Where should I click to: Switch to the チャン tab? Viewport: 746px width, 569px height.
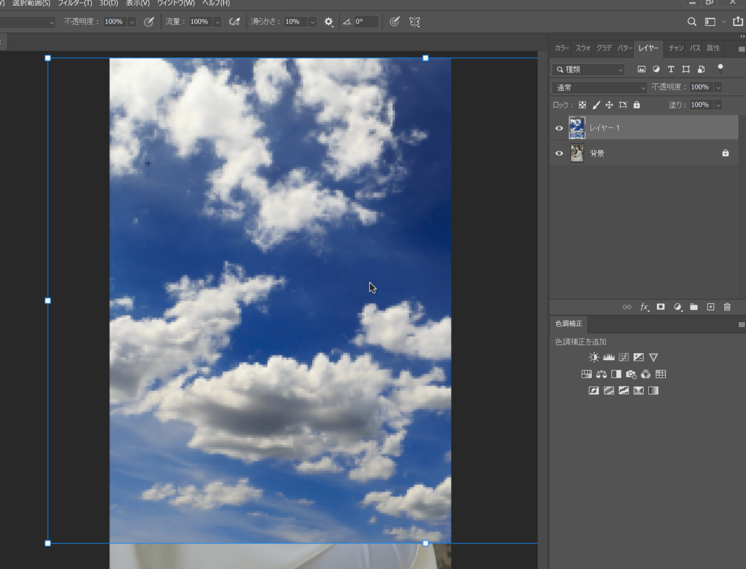pyautogui.click(x=676, y=48)
